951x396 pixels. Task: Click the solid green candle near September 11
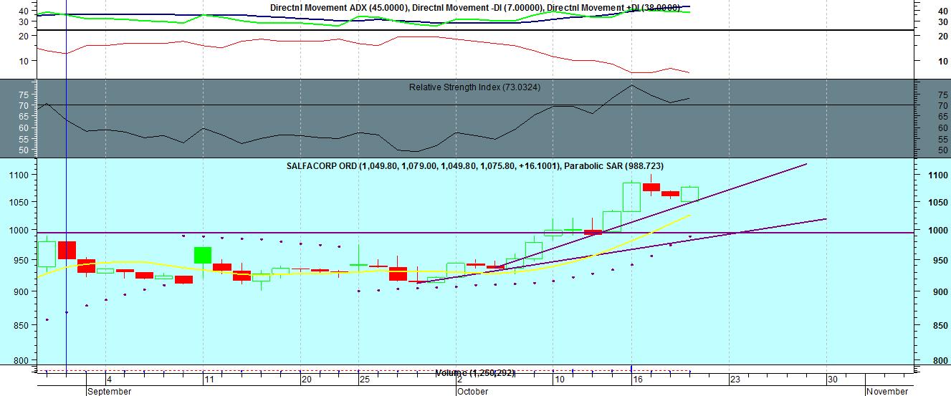click(x=203, y=255)
